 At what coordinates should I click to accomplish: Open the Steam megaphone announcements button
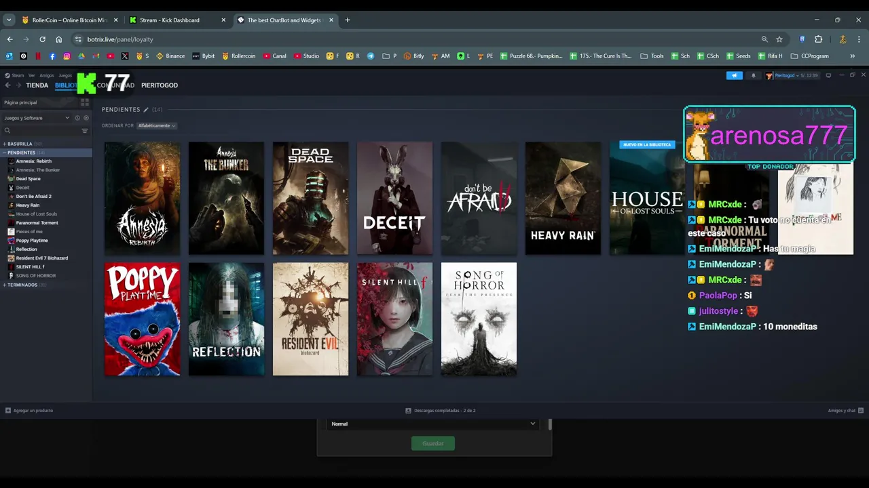click(735, 75)
